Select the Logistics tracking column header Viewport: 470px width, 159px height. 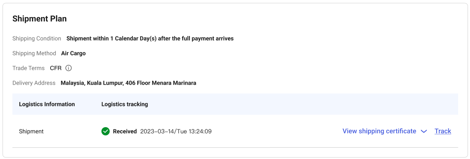(x=124, y=104)
